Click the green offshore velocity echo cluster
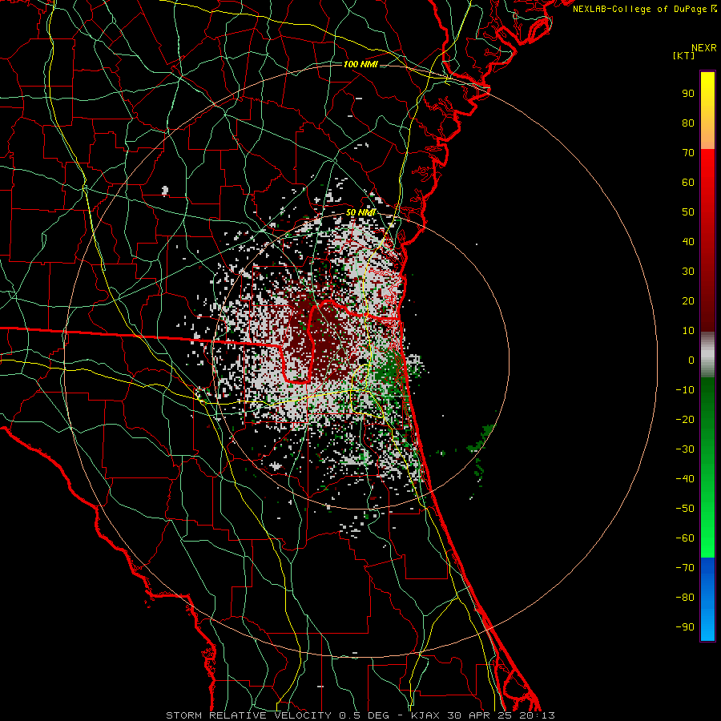The image size is (721, 721). (481, 437)
